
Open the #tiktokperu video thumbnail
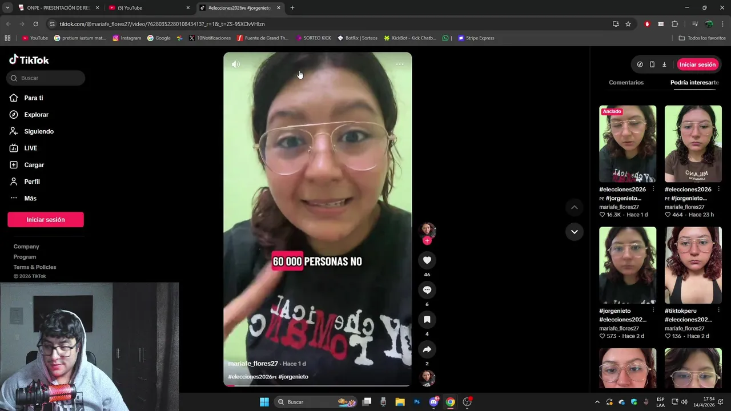pos(693,265)
